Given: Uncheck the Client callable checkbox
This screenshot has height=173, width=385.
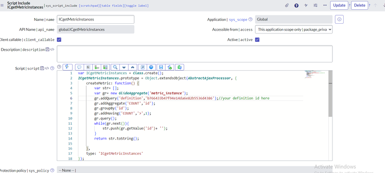Looking at the screenshot, I should (x=59, y=40).
